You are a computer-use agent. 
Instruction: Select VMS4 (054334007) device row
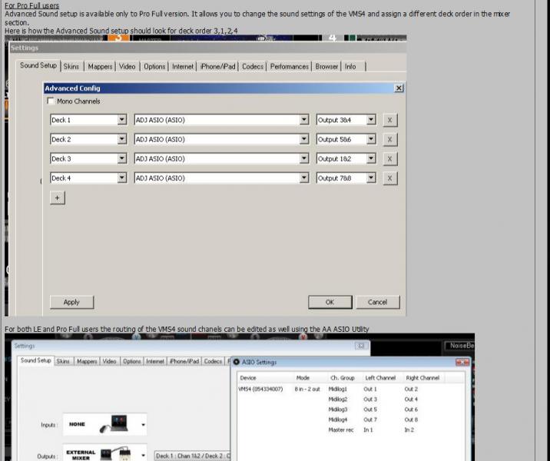(x=260, y=389)
